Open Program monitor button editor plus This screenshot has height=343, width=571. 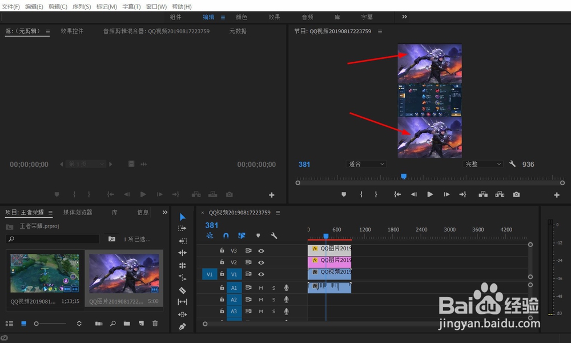point(557,195)
